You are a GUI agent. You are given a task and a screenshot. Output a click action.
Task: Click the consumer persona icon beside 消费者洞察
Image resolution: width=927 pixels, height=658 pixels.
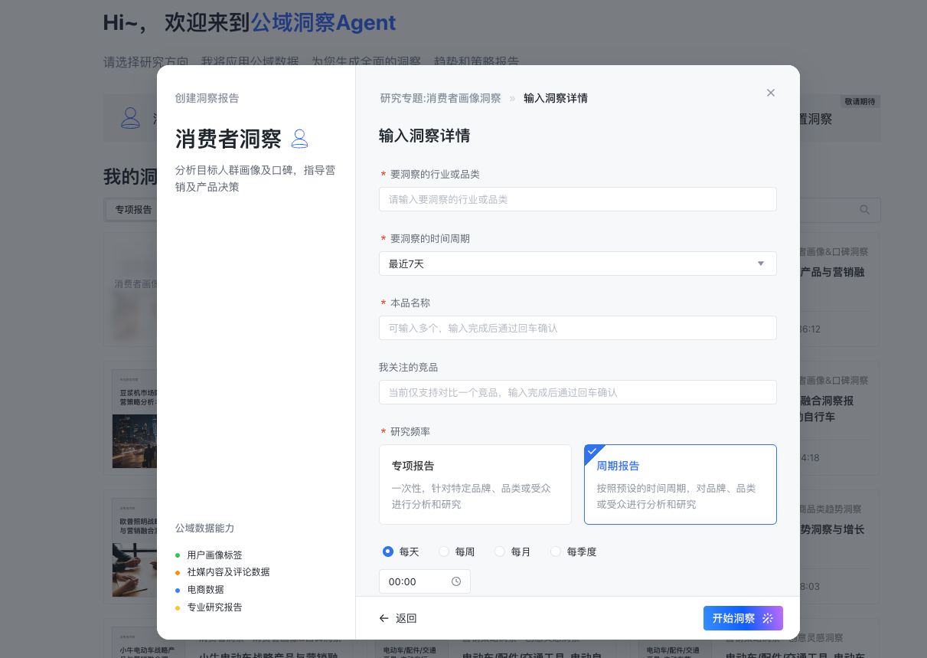[300, 139]
